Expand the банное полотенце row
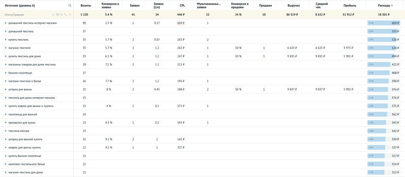The image size is (405, 177). tap(6, 73)
